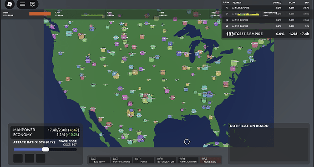Image resolution: width=314 pixels, height=167 pixels.
Task: Select AI 15's Empire leaderboard row
Action: coord(266,20)
